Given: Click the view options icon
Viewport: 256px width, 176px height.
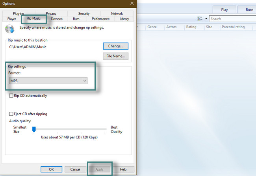Looking at the screenshot, I should pyautogui.click(x=200, y=19).
